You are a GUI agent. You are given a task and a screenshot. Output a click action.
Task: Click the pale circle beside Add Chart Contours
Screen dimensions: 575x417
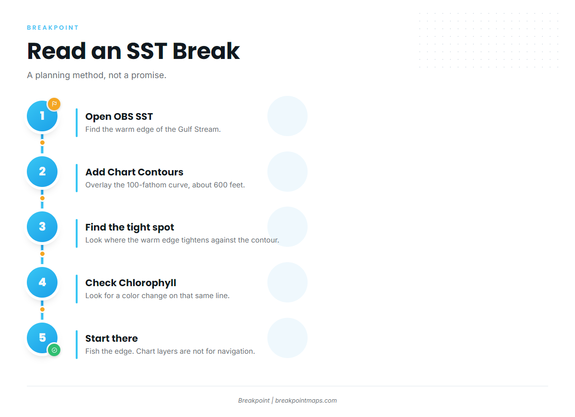click(x=287, y=172)
